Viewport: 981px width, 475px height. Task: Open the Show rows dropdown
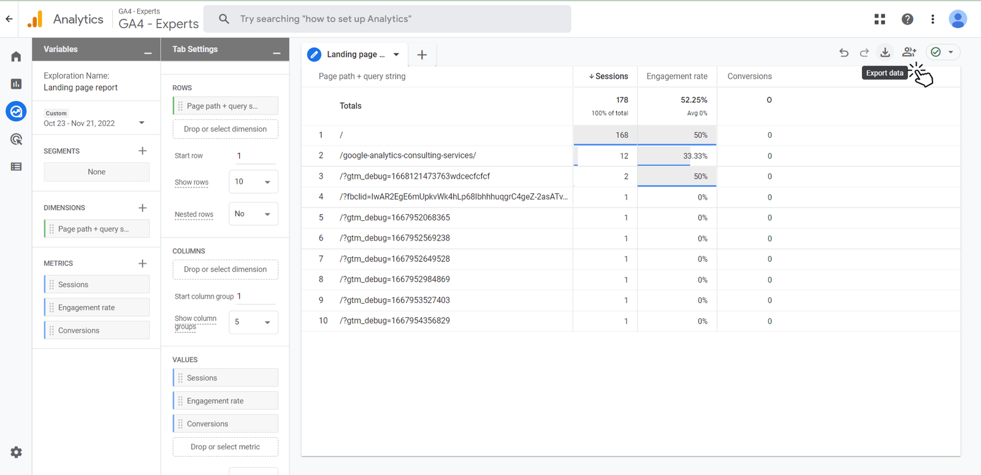(253, 182)
